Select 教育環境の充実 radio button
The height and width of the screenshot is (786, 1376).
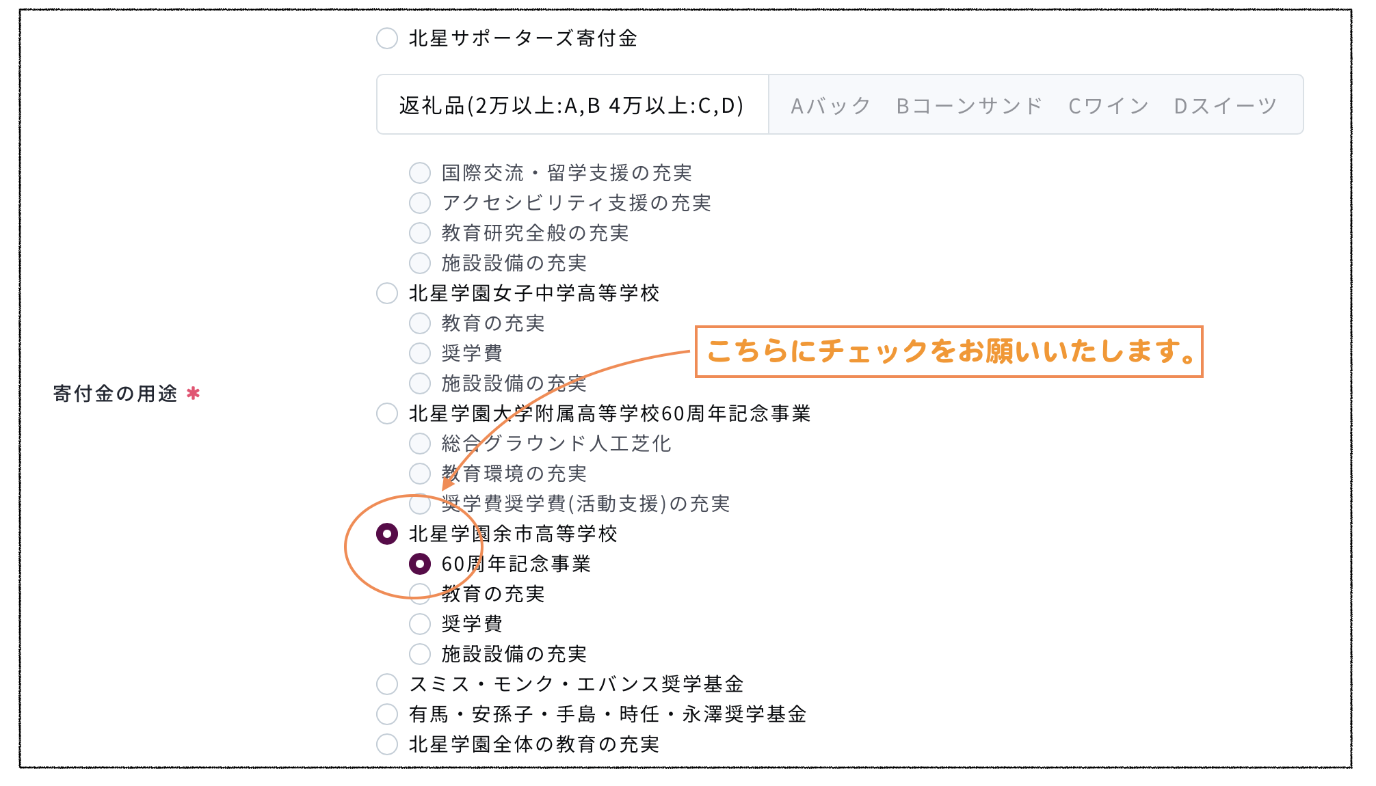point(420,474)
